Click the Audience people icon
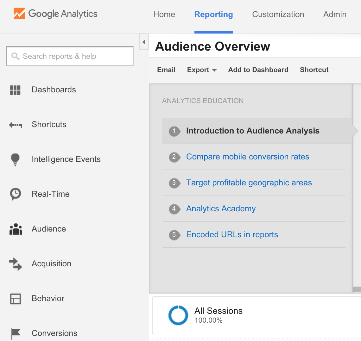The height and width of the screenshot is (341, 361). point(16,229)
